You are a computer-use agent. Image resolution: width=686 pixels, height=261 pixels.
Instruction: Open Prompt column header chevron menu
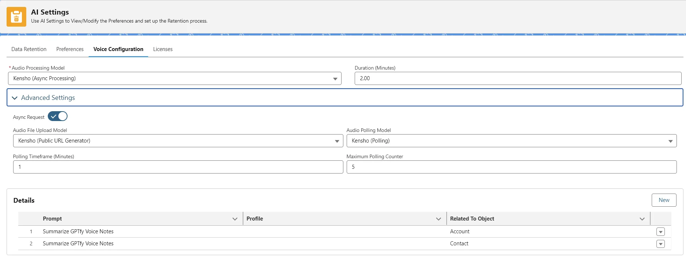coord(235,219)
